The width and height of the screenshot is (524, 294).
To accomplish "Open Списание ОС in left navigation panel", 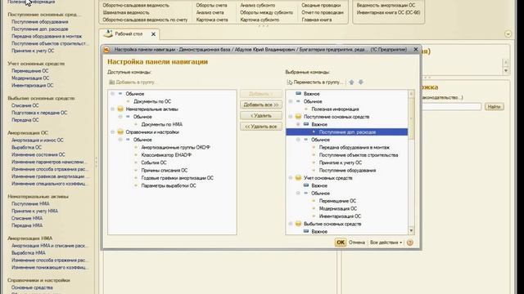I will pyautogui.click(x=25, y=105).
